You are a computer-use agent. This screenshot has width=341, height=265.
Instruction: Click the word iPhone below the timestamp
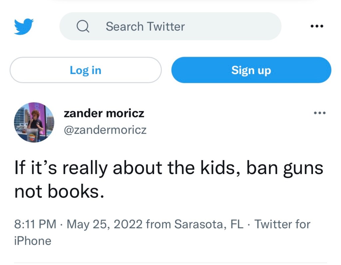[33, 241]
